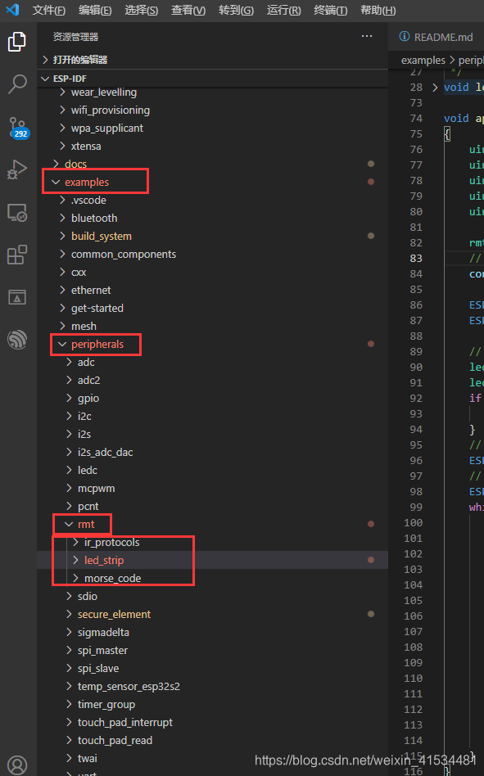Expand the touch_pad_interrupt folder
This screenshot has width=484, height=776.
coord(213,722)
